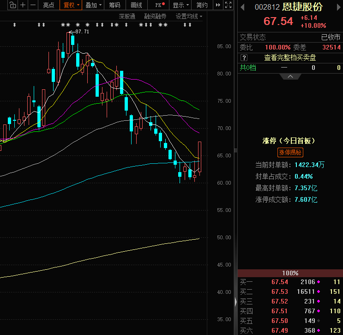Click the 共0档 label
Viewport: 343px width, 335px height.
point(248,68)
